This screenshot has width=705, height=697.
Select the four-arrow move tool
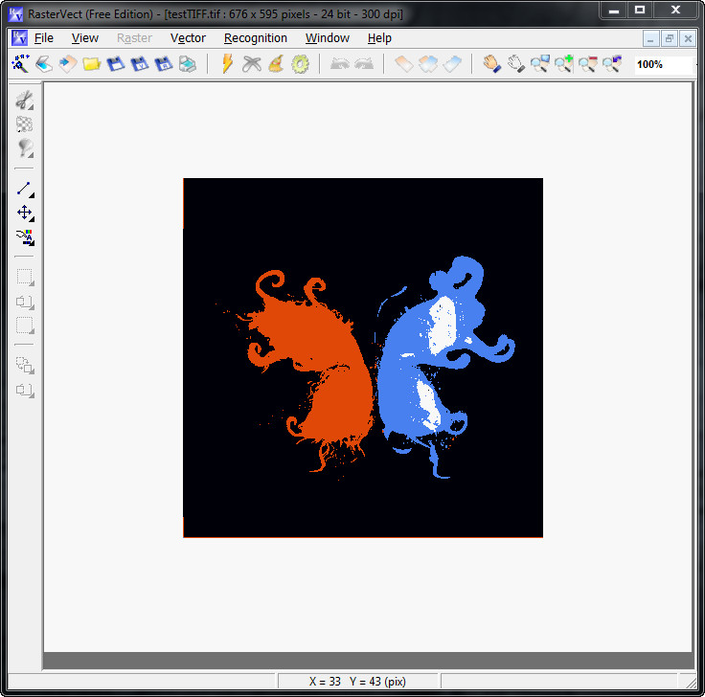(x=25, y=213)
